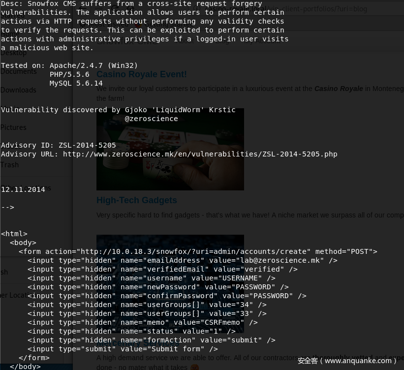The height and width of the screenshot is (370, 404).
Task: Click the 'PHP/5.5.6' terminal line
Action: [x=69, y=74]
